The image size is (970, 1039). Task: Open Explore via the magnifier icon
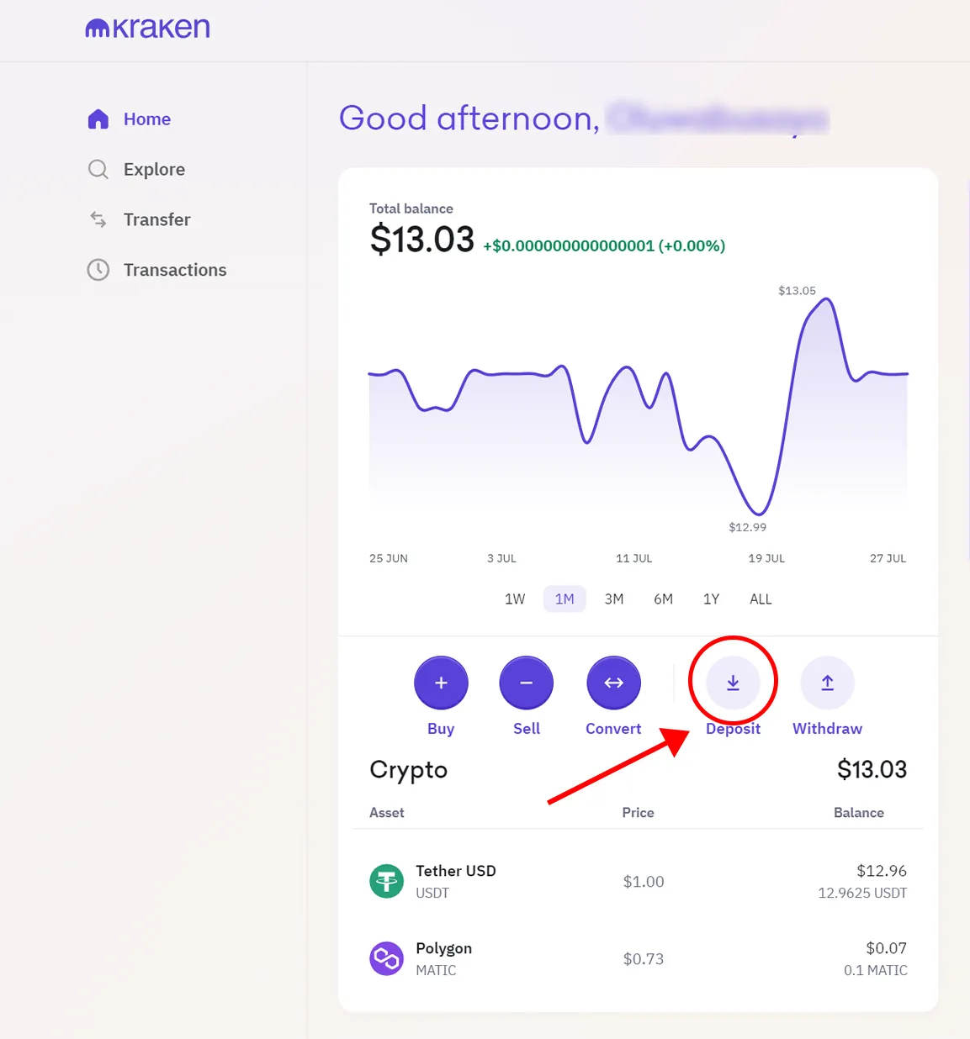pyautogui.click(x=98, y=169)
